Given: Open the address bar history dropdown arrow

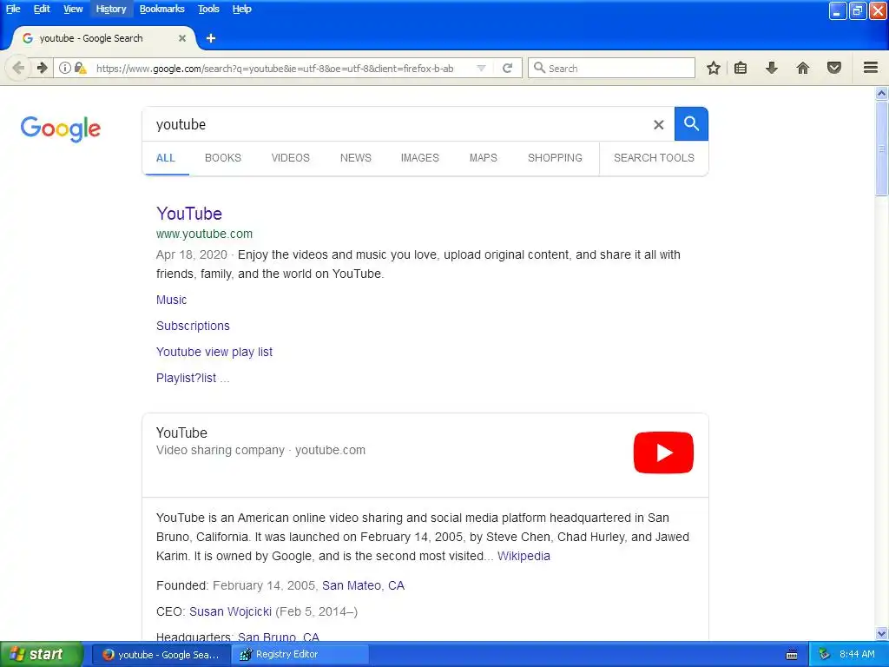Looking at the screenshot, I should 481,68.
